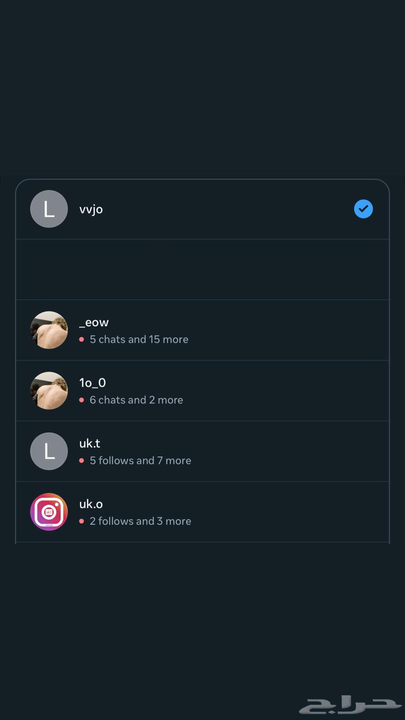Viewport: 405px width, 720px height.
Task: Click the uk.o Instagram logo avatar
Action: [x=49, y=512]
